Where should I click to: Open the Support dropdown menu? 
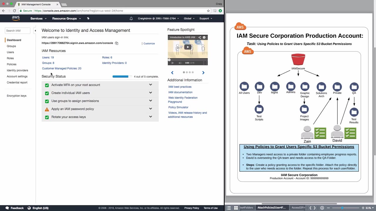click(x=206, y=18)
